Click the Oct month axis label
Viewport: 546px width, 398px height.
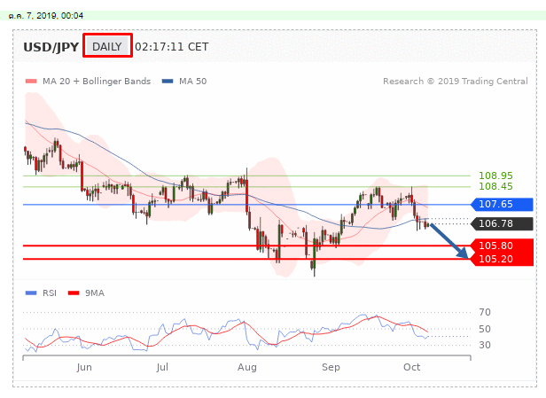click(x=411, y=367)
